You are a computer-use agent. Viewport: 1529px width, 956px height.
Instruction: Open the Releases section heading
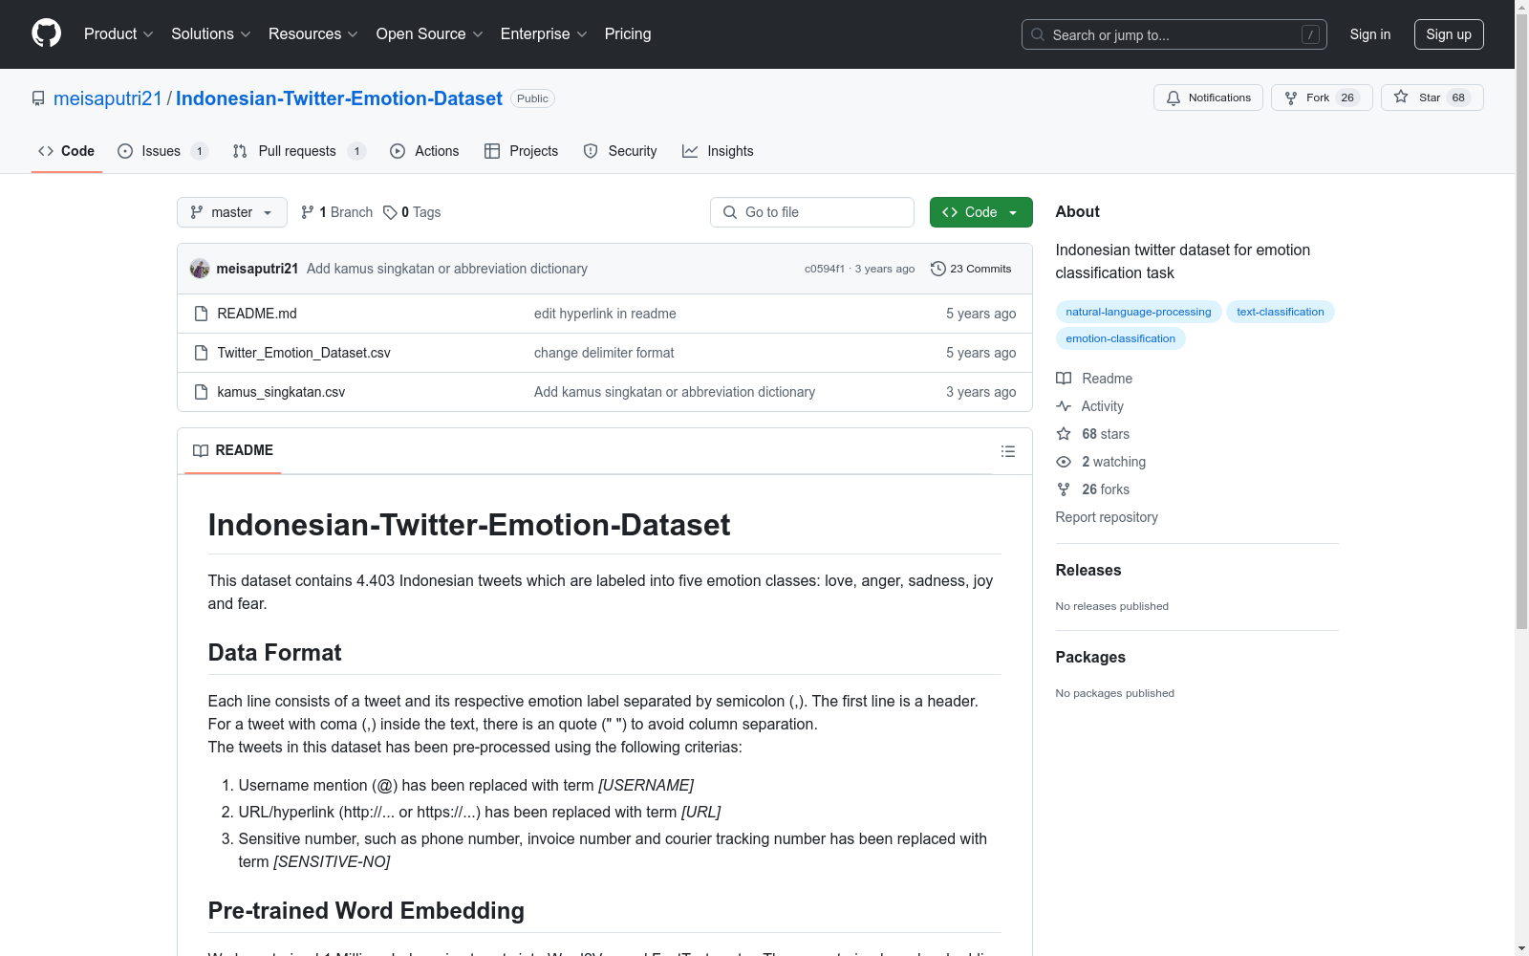[x=1088, y=570]
